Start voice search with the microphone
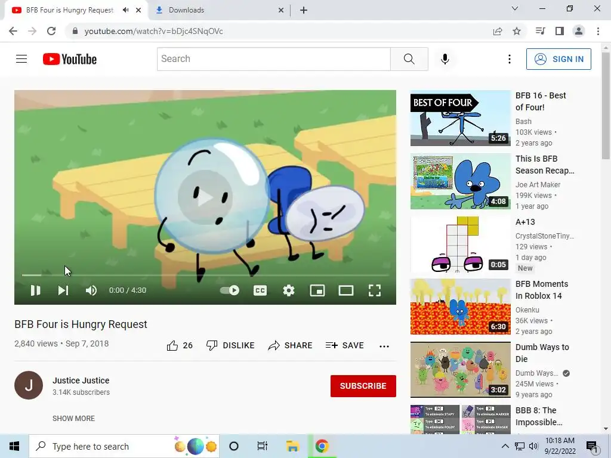Image resolution: width=611 pixels, height=458 pixels. [x=445, y=59]
